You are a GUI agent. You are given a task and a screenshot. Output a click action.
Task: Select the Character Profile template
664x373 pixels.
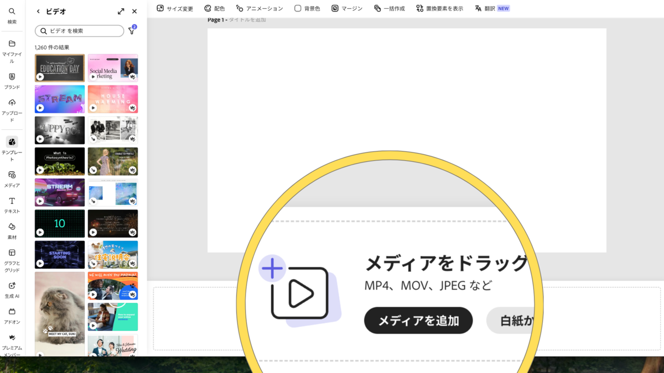(113, 161)
